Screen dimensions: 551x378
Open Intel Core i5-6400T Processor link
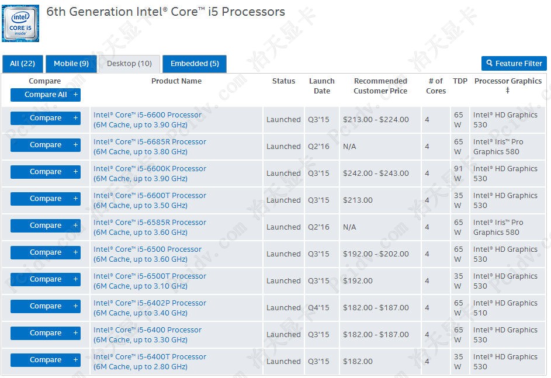click(x=150, y=362)
